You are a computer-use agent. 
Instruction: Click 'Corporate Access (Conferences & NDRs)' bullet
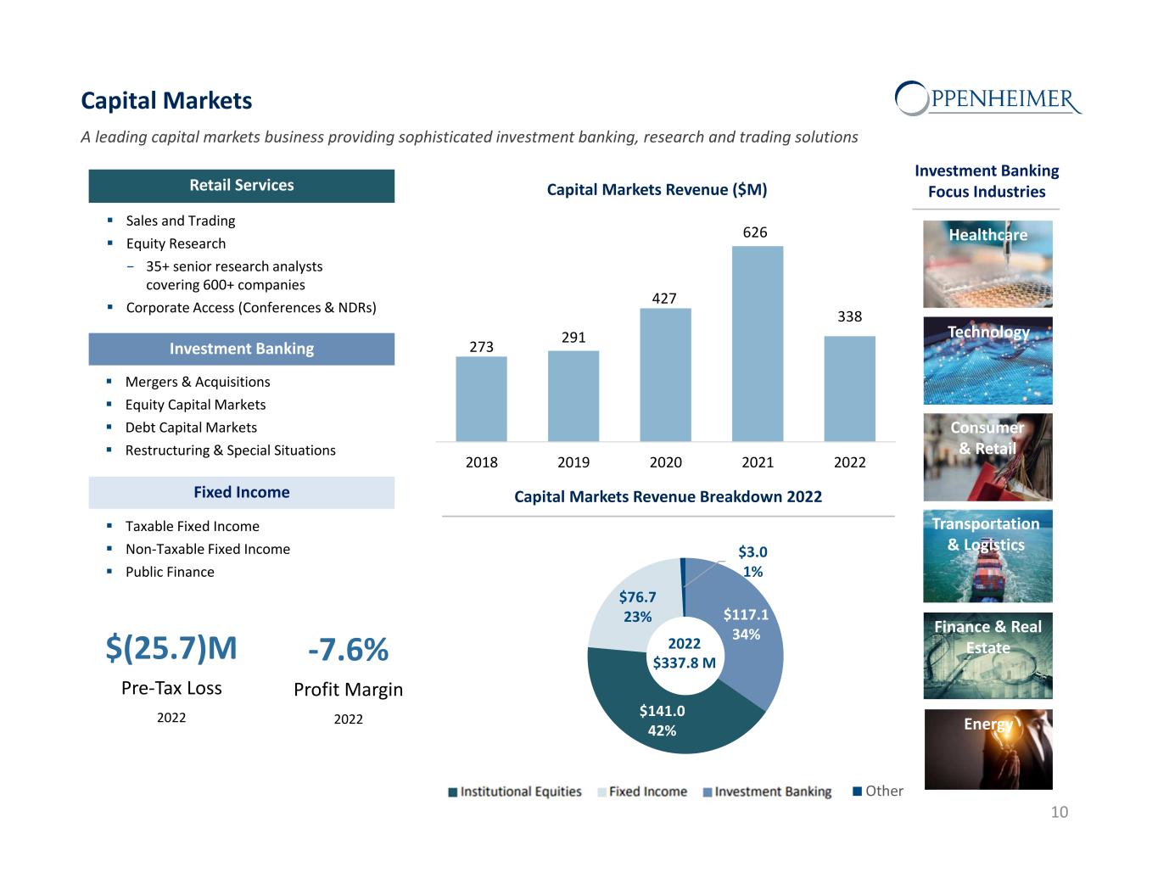click(251, 308)
